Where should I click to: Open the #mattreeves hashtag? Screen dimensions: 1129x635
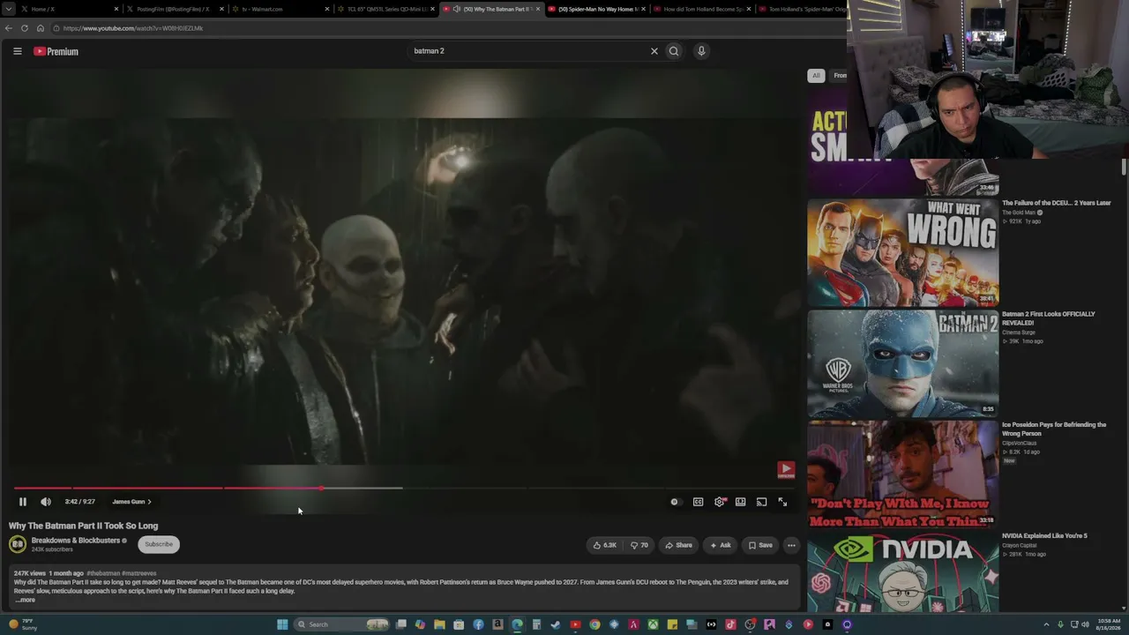(x=139, y=573)
